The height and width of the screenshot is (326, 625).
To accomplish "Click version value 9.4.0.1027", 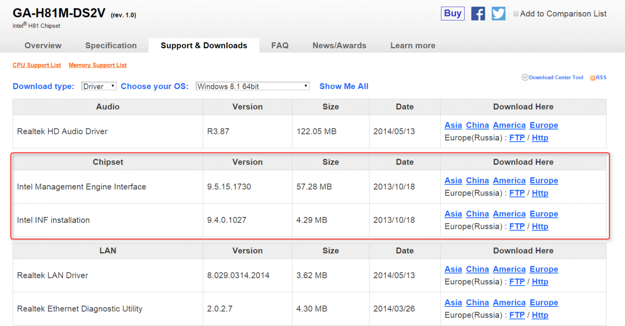I will click(227, 220).
